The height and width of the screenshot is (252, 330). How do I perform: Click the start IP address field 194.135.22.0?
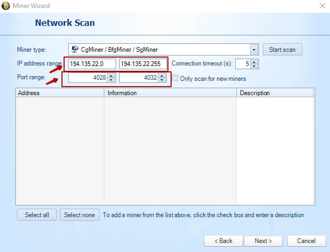[x=92, y=64]
